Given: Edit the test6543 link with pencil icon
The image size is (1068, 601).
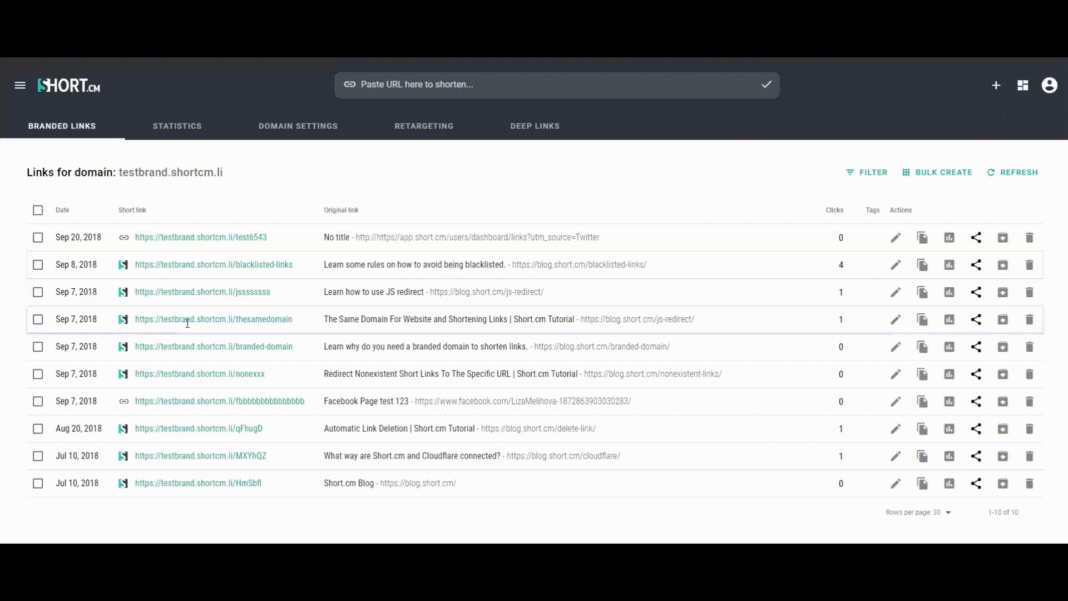Looking at the screenshot, I should pos(895,238).
